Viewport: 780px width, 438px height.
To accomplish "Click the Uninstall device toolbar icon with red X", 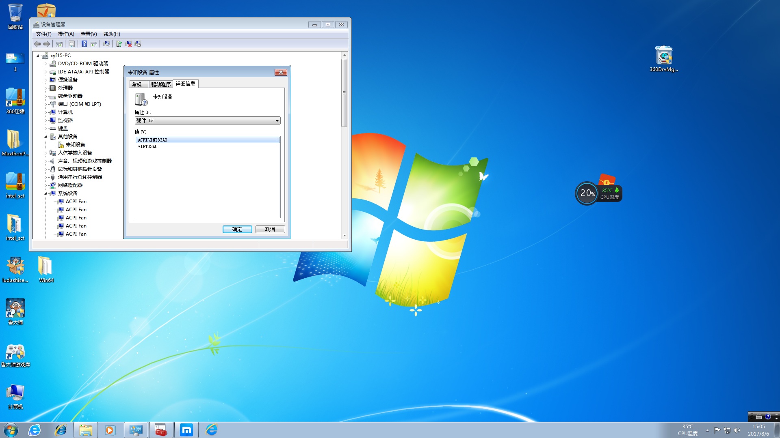I will click(x=128, y=44).
